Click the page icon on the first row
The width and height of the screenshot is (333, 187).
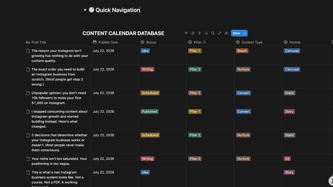[28, 50]
